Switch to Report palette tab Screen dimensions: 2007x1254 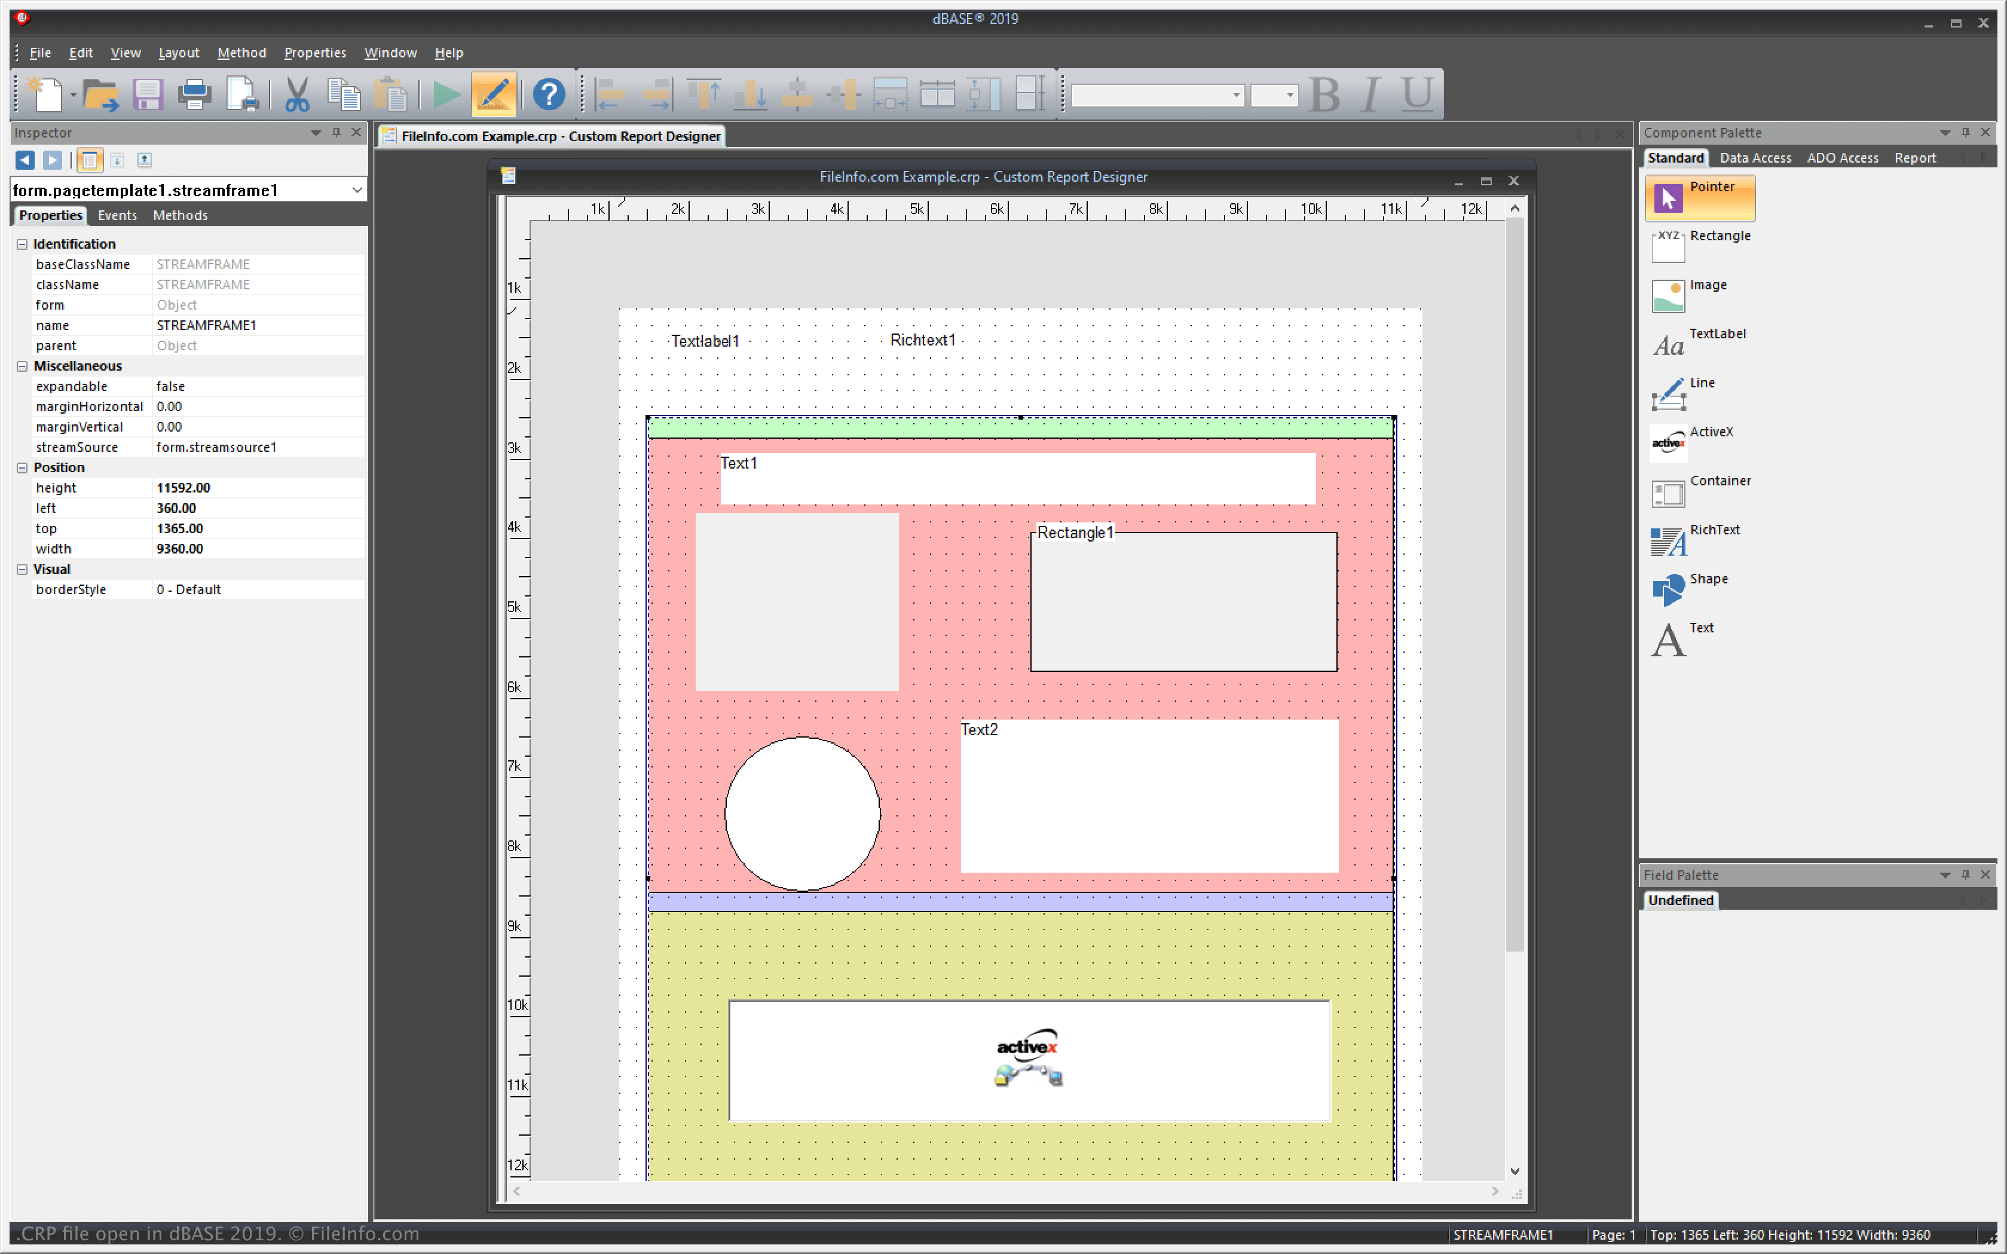pos(1914,158)
